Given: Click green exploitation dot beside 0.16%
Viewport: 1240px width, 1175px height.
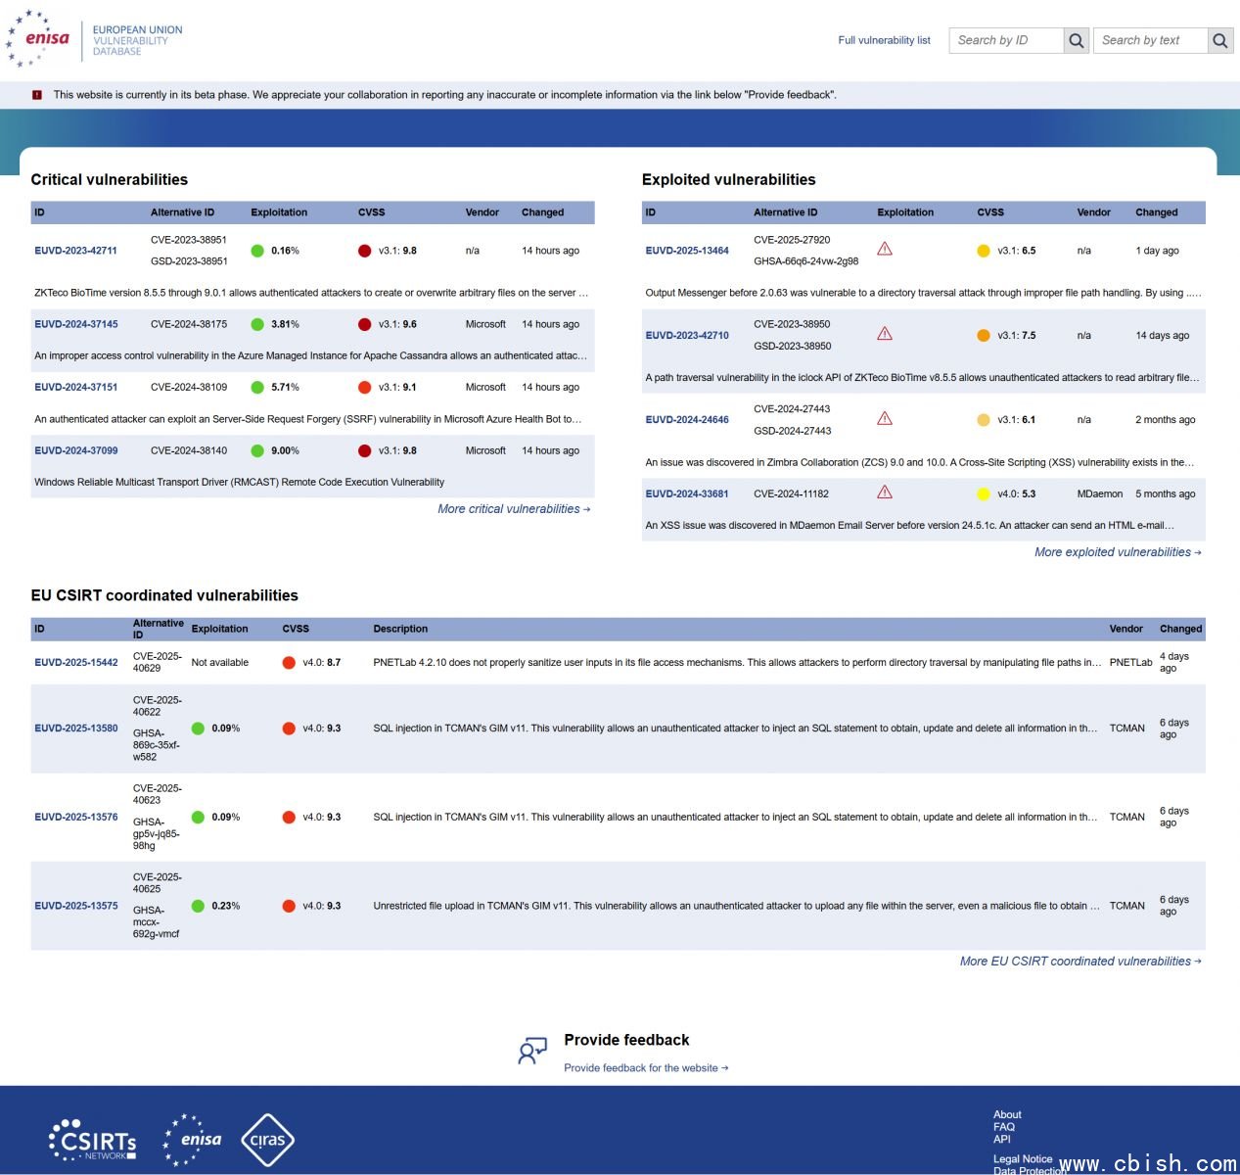Looking at the screenshot, I should coord(257,251).
